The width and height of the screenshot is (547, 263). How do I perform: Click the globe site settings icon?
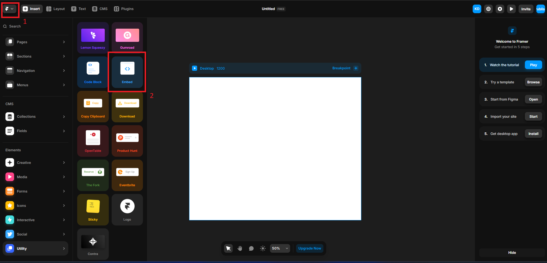488,9
